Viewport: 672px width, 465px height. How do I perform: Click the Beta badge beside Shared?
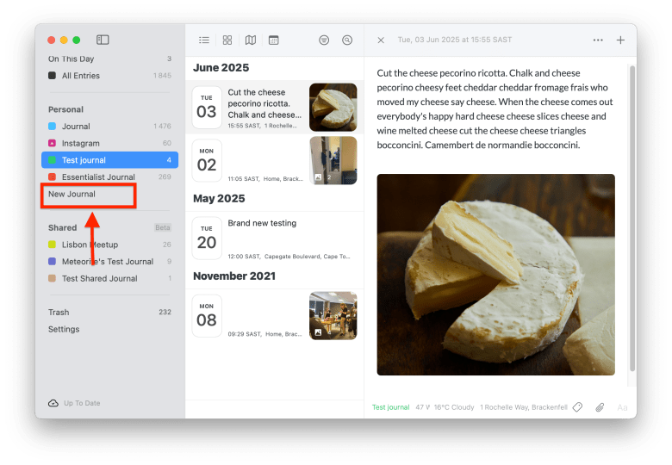pyautogui.click(x=163, y=227)
